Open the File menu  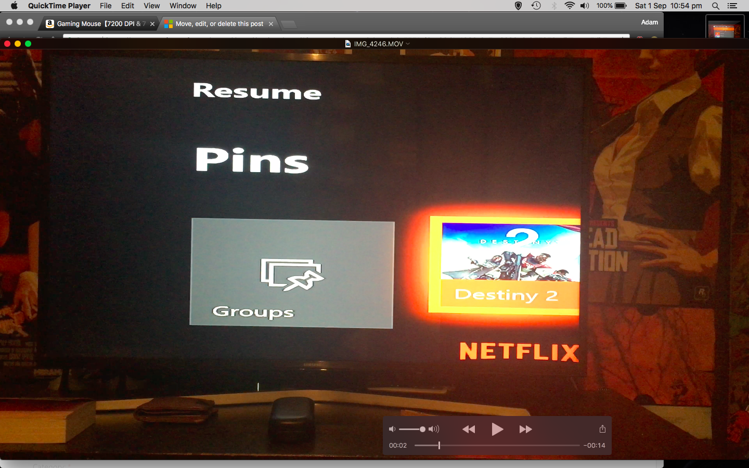coord(106,6)
